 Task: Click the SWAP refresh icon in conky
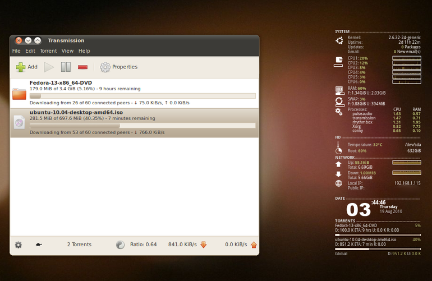339,102
